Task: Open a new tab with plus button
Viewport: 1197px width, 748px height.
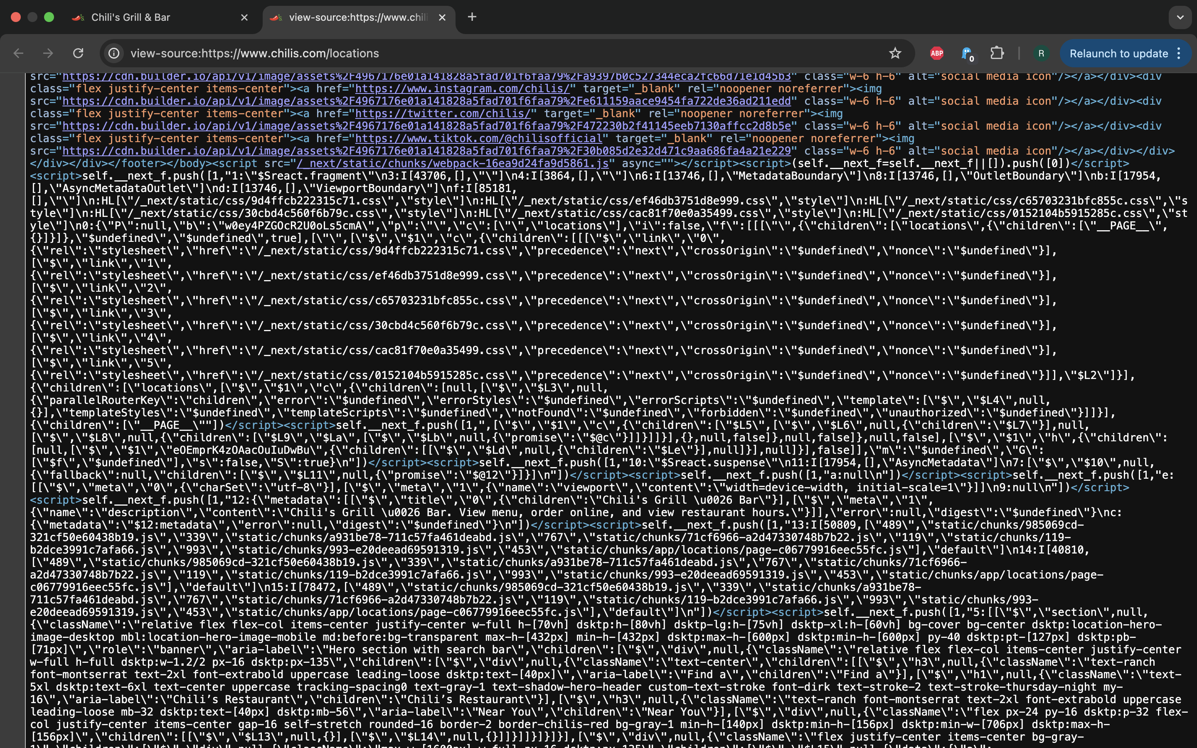Action: 472,17
